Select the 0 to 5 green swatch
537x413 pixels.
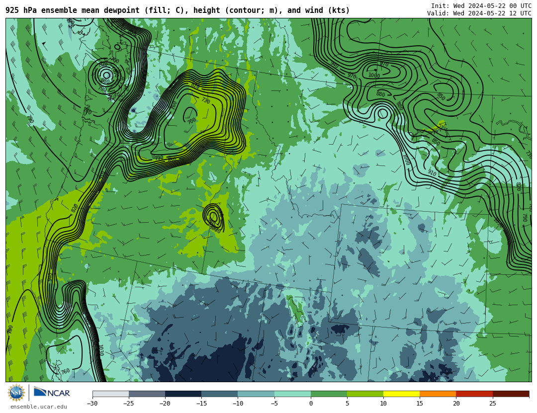(x=329, y=394)
